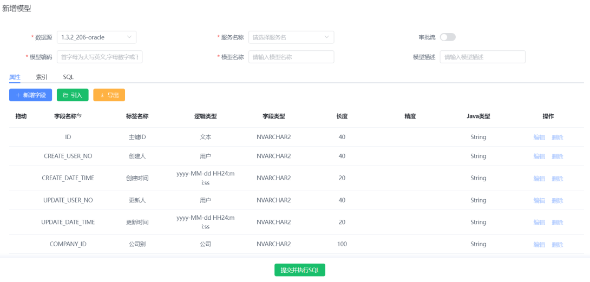The height and width of the screenshot is (282, 590).
Task: Click the 更新人 label cell
Action: (137, 200)
